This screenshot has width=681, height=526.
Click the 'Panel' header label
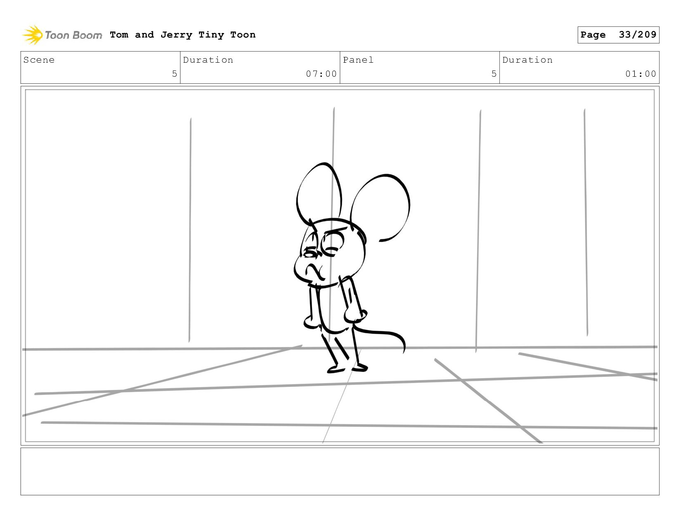(x=358, y=60)
